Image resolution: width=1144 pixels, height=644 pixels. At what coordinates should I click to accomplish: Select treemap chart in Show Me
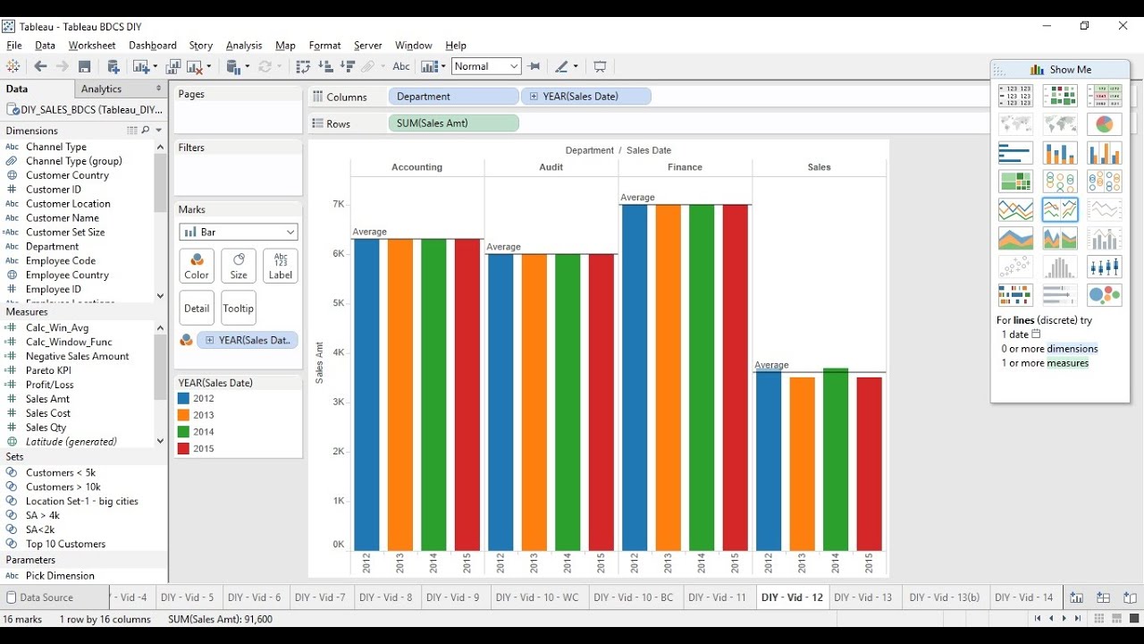[1015, 182]
